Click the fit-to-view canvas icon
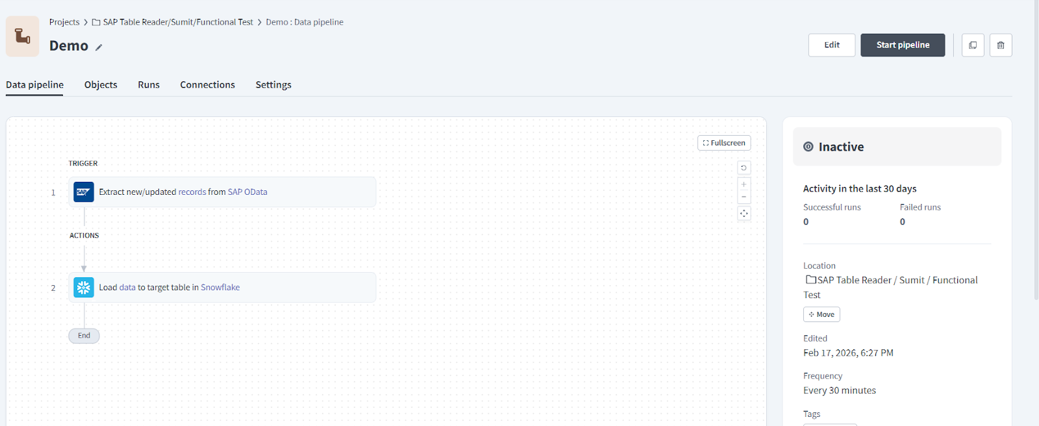This screenshot has width=1039, height=426. (x=744, y=214)
